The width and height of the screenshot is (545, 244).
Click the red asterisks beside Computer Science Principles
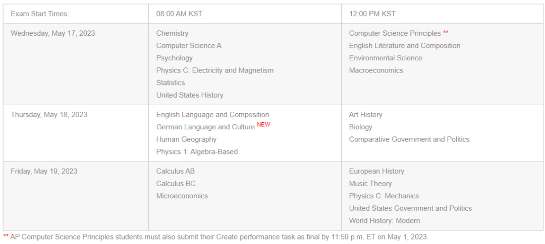click(x=446, y=33)
